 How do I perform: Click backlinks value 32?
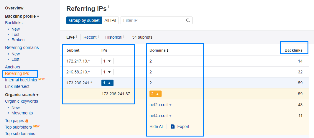point(300,72)
